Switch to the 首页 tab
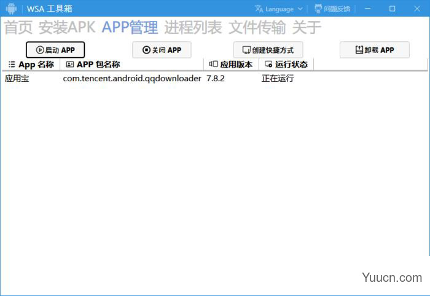 tap(18, 28)
